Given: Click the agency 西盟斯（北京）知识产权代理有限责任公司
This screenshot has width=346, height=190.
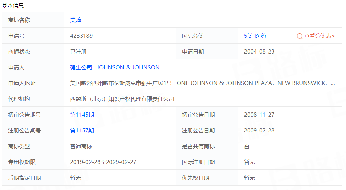Looking at the screenshot, I should tap(122, 99).
